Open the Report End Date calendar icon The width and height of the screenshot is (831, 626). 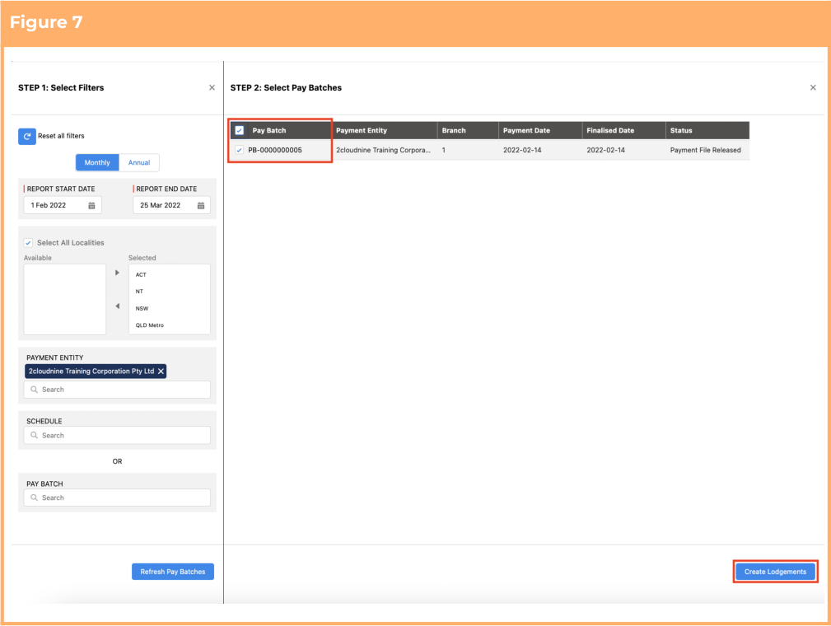(x=201, y=206)
